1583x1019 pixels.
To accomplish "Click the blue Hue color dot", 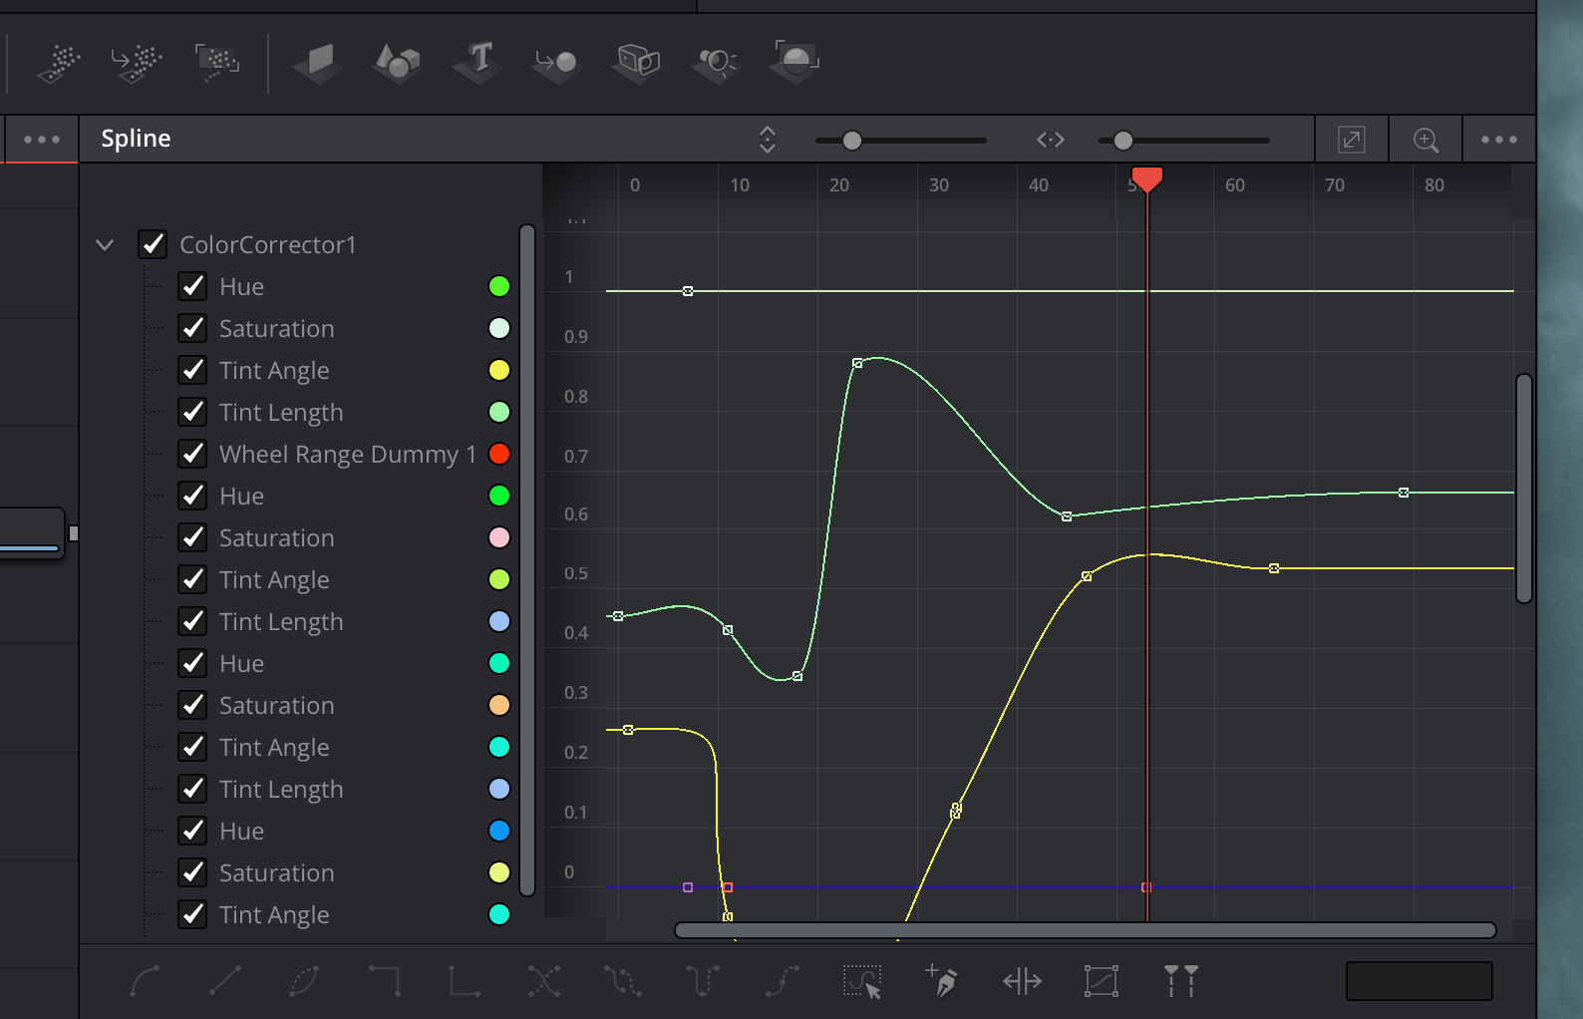I will coord(499,831).
